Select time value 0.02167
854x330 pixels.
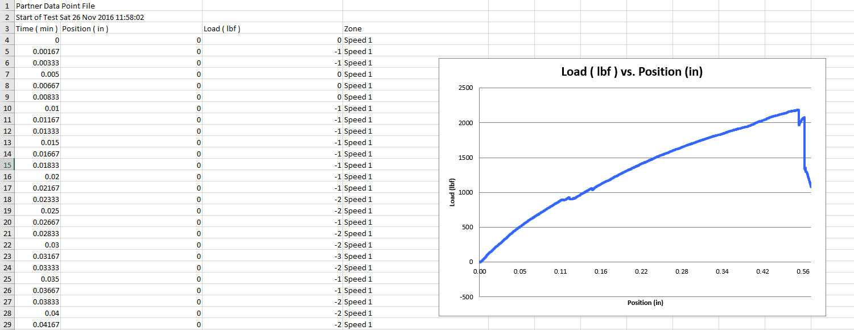(x=37, y=188)
